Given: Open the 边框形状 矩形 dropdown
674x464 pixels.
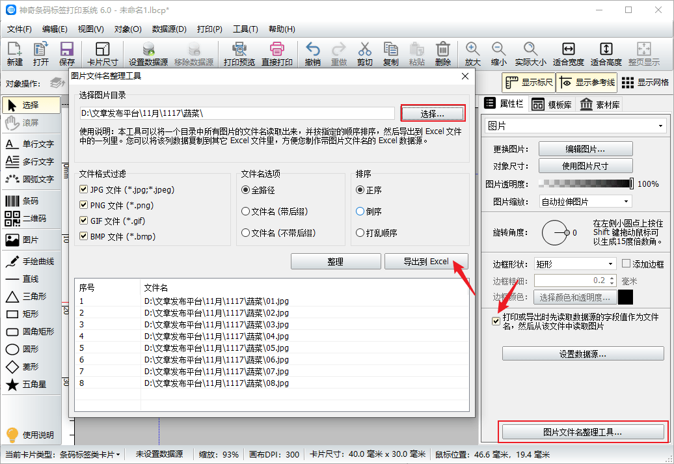Looking at the screenshot, I should point(574,264).
